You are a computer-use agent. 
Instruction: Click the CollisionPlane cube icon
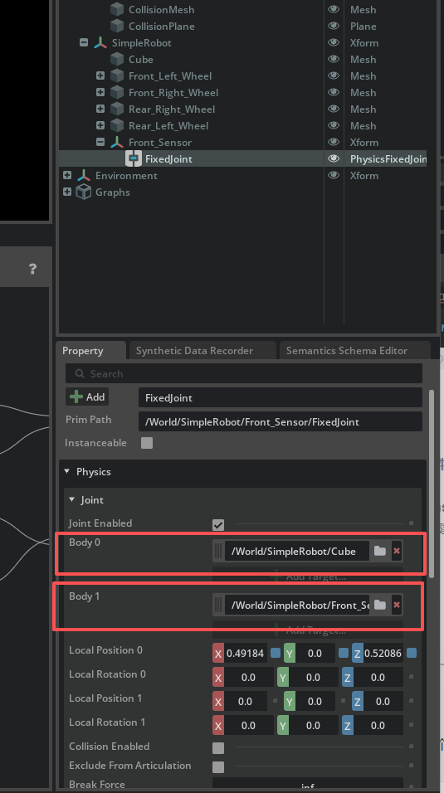117,27
